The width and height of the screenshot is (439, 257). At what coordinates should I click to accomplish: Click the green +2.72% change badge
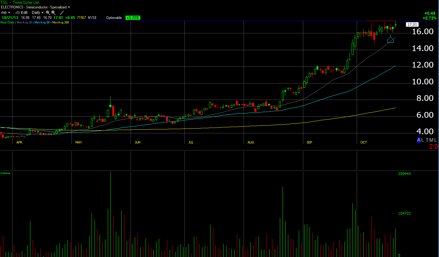[x=133, y=18]
